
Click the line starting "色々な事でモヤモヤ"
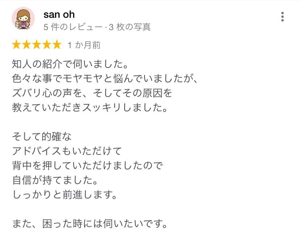tap(105, 79)
